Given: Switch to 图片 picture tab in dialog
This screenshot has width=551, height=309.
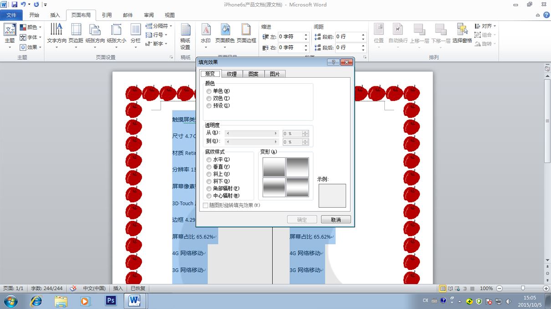Looking at the screenshot, I should pyautogui.click(x=275, y=74).
